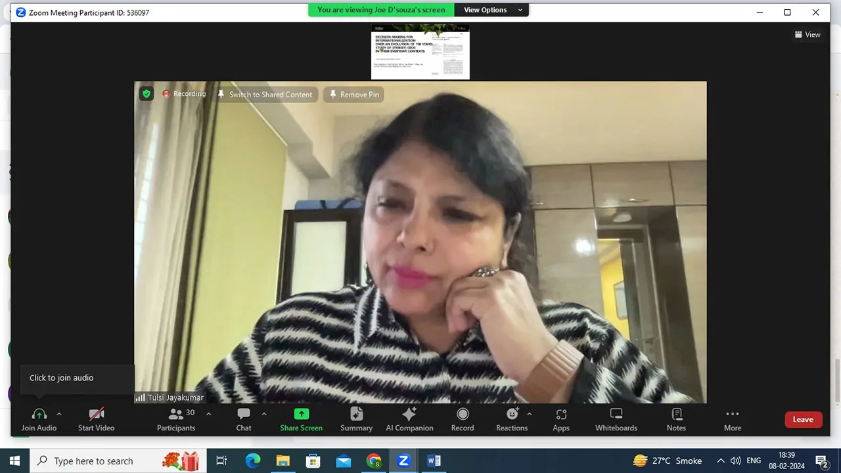Open the More options menu

[732, 419]
